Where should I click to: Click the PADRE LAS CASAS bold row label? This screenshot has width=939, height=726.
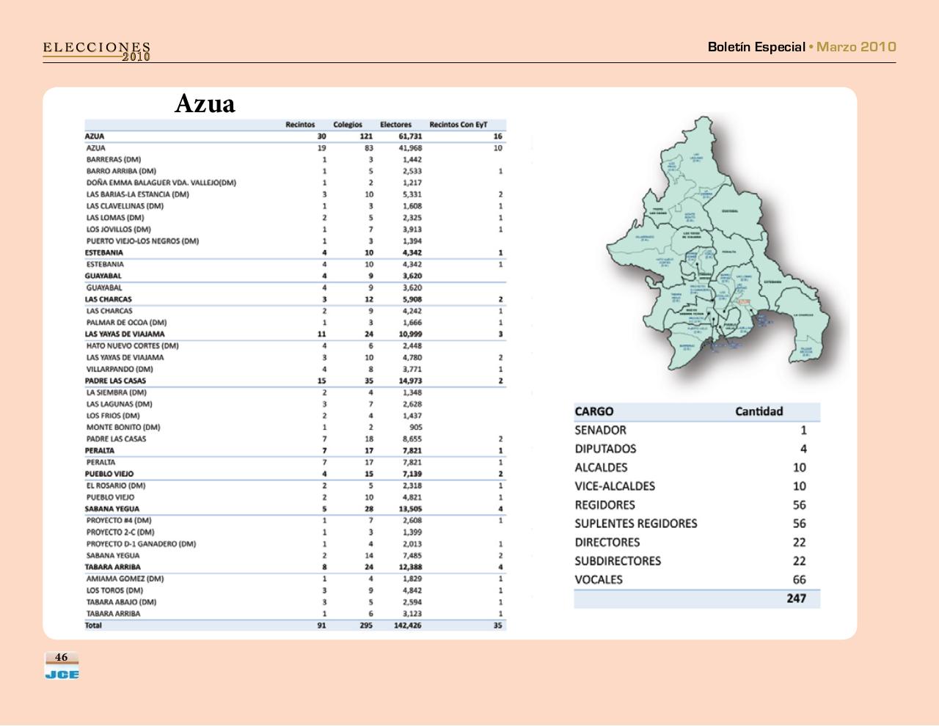pyautogui.click(x=115, y=381)
